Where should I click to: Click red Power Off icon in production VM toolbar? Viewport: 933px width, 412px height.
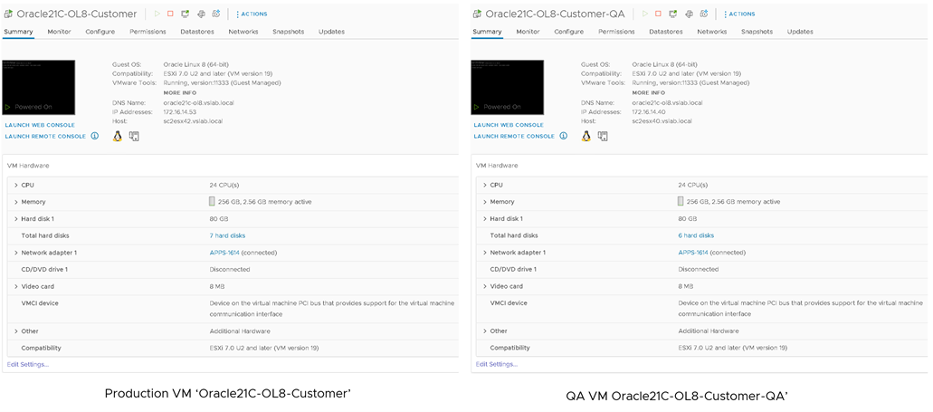pos(170,13)
